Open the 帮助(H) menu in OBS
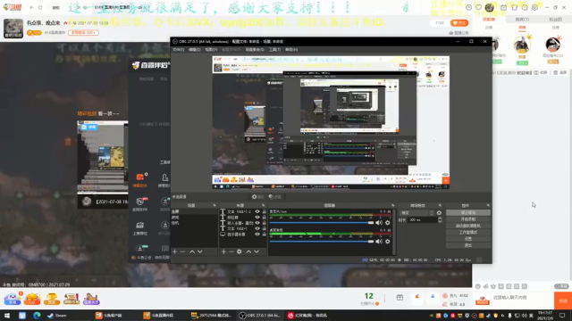This screenshot has height=321, width=572. [291, 50]
